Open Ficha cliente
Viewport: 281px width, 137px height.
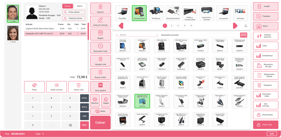[74, 12]
